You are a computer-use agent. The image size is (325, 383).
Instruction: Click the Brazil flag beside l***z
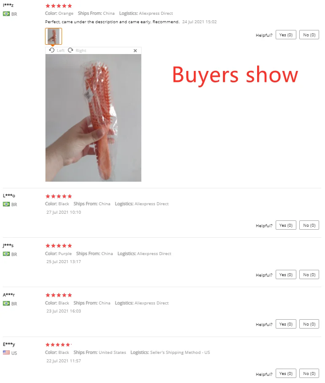click(x=6, y=14)
